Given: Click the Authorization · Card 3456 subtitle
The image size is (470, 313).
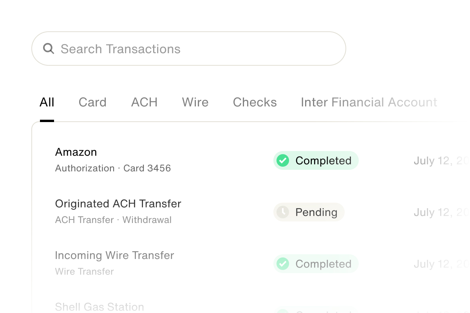Looking at the screenshot, I should [x=113, y=168].
